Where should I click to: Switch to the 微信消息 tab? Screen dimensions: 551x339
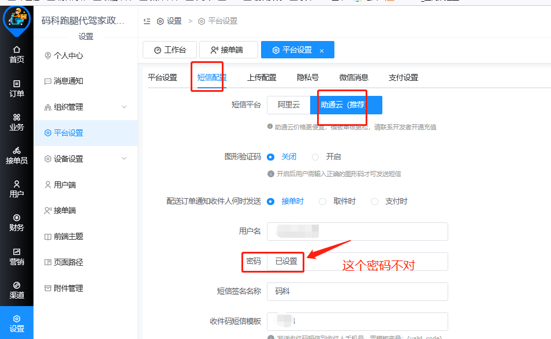coord(353,77)
